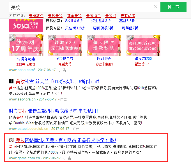Image resolution: width=191 pixels, height=164 pixels.
Task: Click the 领取¥20无门槛现金券 banner image
Action: (65, 45)
